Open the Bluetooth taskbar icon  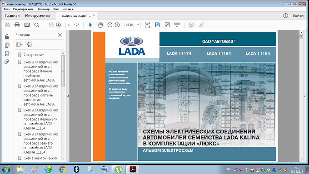[x=76, y=169]
